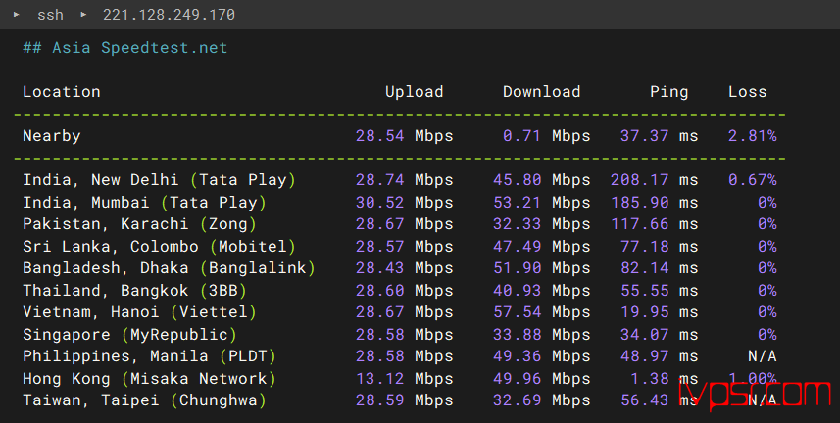This screenshot has height=423, width=840.
Task: Select Singapore ping value 34.07
Action: click(x=644, y=335)
